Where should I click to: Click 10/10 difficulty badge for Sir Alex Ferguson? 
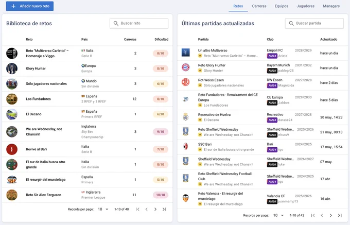click(x=161, y=195)
